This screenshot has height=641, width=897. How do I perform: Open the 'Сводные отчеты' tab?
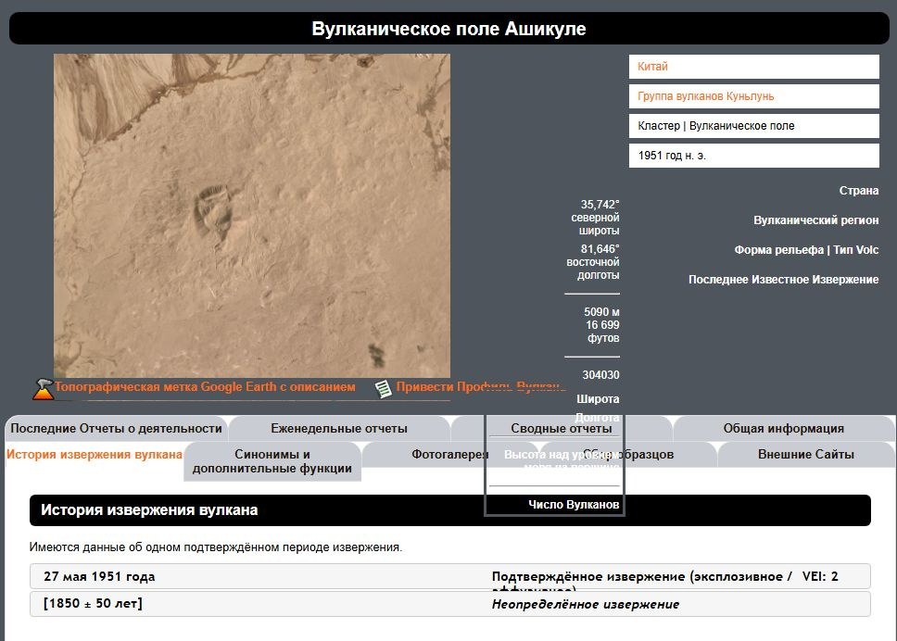tap(562, 429)
